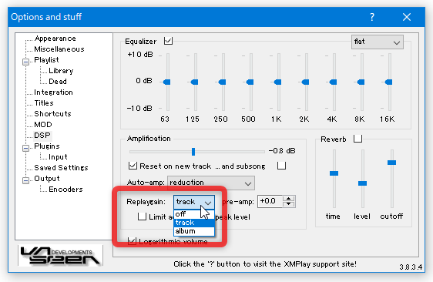Click the un4seen Developments logo

[x=60, y=255]
